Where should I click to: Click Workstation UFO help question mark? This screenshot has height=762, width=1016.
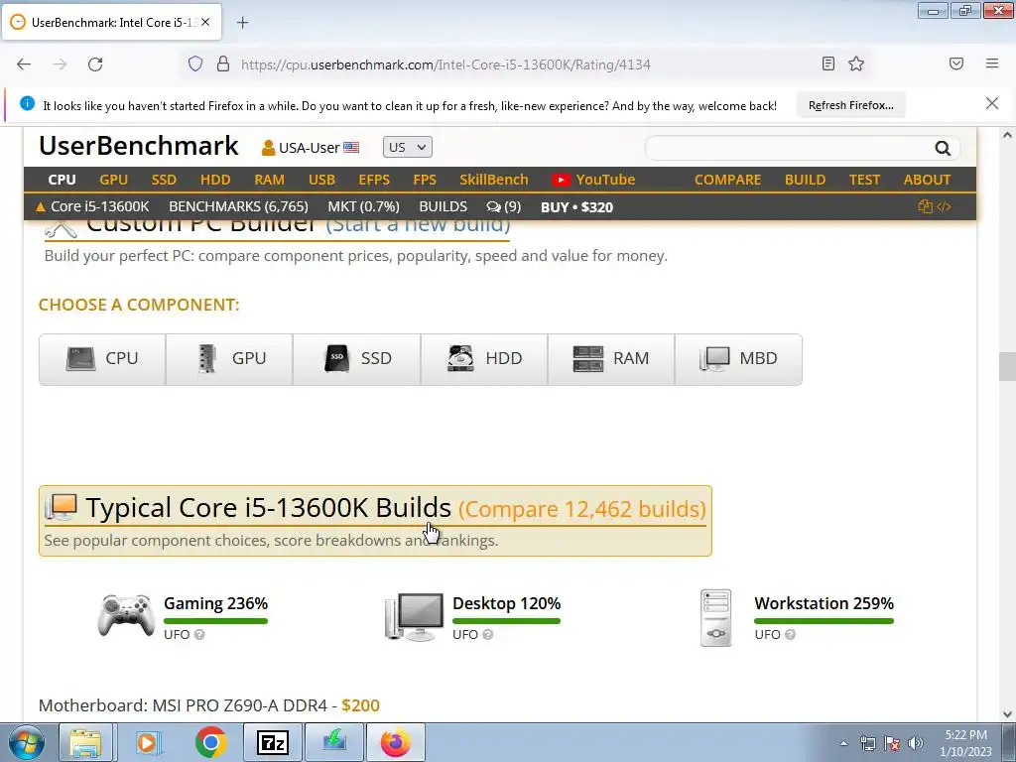click(x=790, y=634)
